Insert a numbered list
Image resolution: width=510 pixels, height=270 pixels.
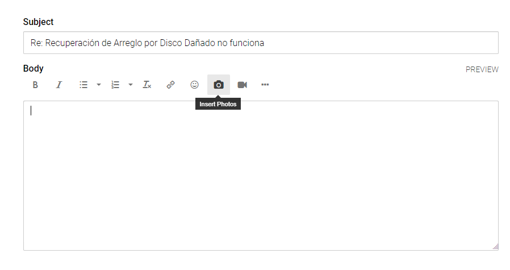tap(115, 85)
